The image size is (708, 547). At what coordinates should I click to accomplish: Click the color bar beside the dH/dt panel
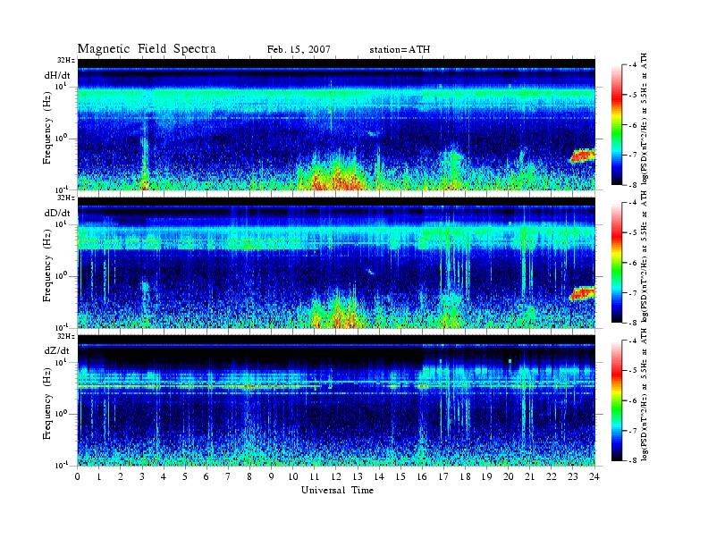point(617,125)
